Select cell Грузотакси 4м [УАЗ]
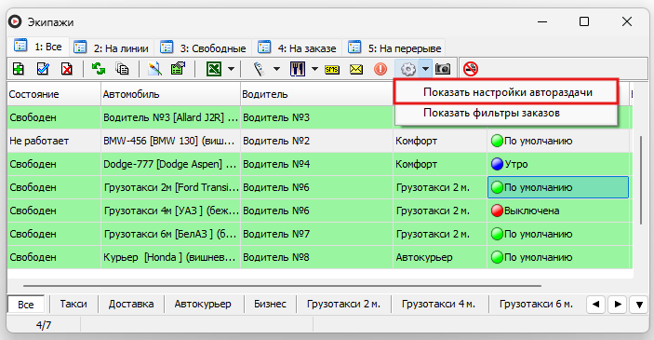Screen dimensions: 654x340 pyautogui.click(x=170, y=211)
